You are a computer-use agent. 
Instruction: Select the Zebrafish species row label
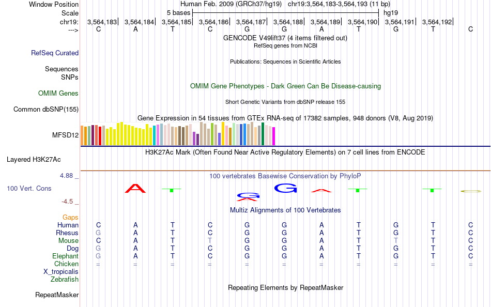pos(65,280)
